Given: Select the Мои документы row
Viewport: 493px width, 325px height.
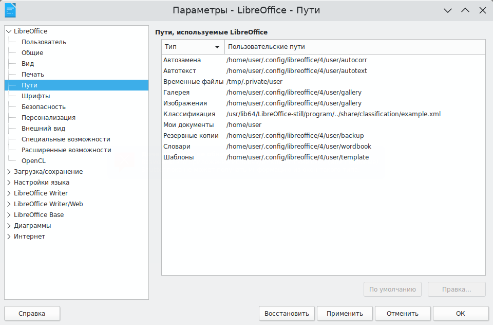Looking at the screenshot, I should (324, 125).
